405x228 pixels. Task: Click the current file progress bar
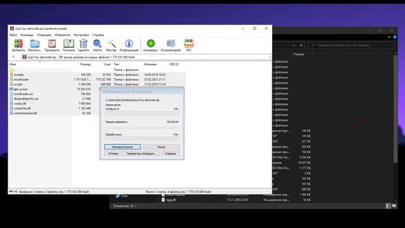(142, 113)
